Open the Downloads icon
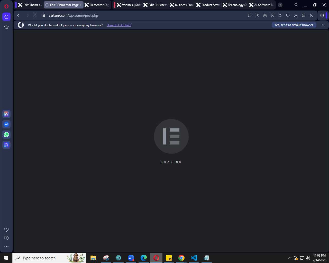 296,15
